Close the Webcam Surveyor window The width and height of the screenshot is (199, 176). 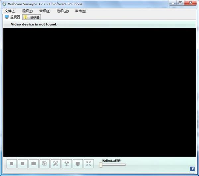190,3
